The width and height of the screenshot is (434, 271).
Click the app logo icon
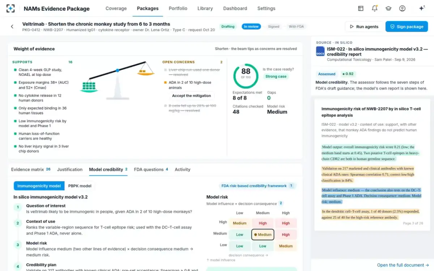click(11, 8)
